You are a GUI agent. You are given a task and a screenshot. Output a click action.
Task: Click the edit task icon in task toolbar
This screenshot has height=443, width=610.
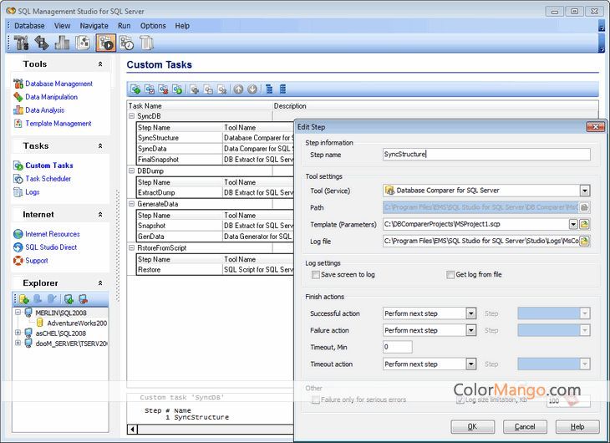coord(150,89)
